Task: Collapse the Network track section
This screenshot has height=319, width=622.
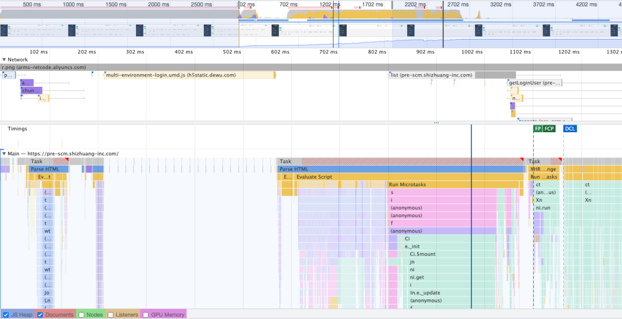Action: point(4,60)
